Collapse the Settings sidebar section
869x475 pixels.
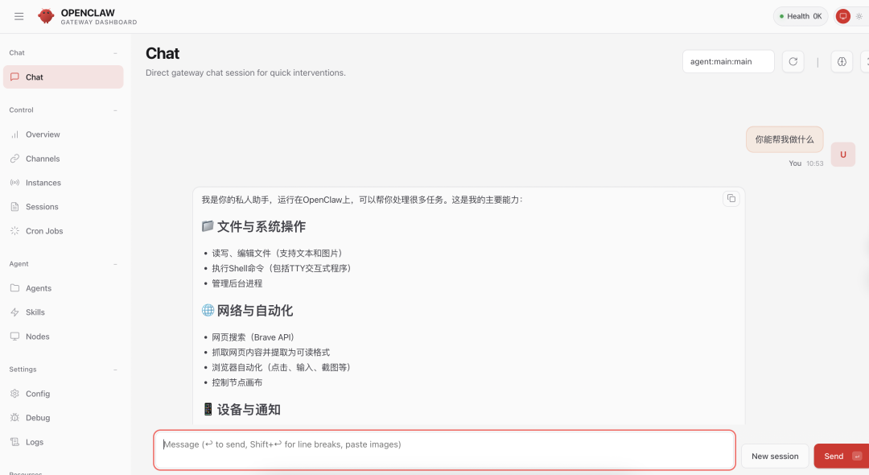pyautogui.click(x=115, y=370)
